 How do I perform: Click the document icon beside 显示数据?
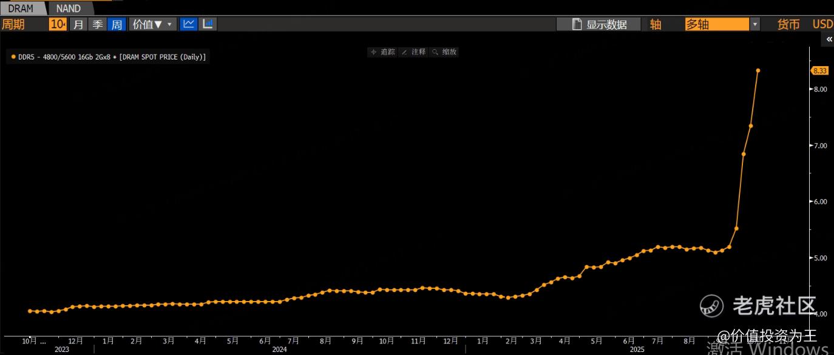tap(577, 24)
